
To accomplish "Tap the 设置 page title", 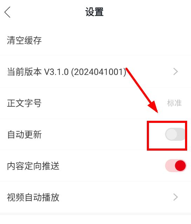I will [x=94, y=12].
